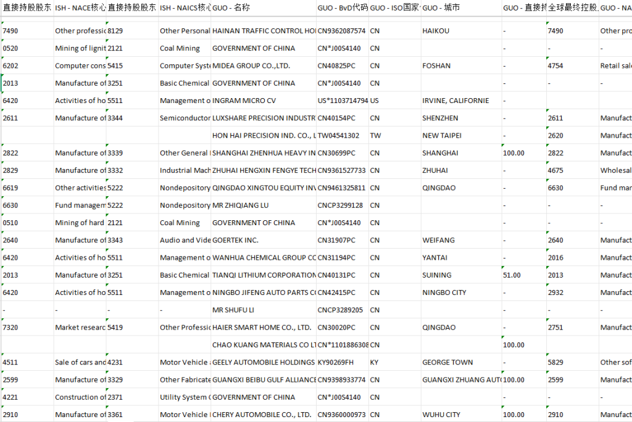Select the GUO - 城市 column header
This screenshot has height=422, width=632.
(460, 8)
